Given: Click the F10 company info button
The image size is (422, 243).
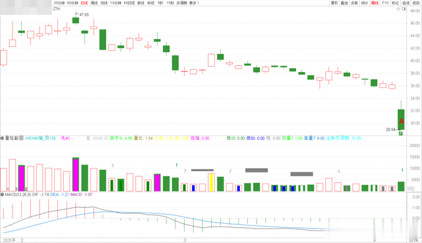Looking at the screenshot, I should pos(385,3).
